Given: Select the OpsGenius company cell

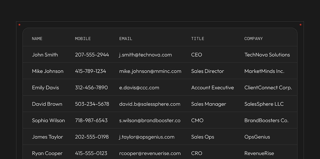Looking at the screenshot, I should [257, 137].
